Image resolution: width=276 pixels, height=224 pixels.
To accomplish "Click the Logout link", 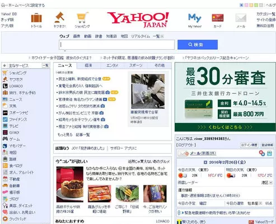I will coord(186,145).
